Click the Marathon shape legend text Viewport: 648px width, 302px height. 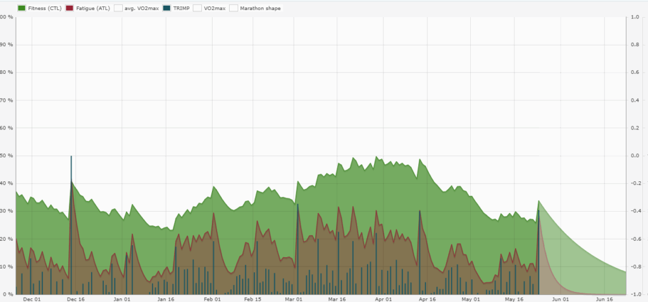(x=260, y=8)
